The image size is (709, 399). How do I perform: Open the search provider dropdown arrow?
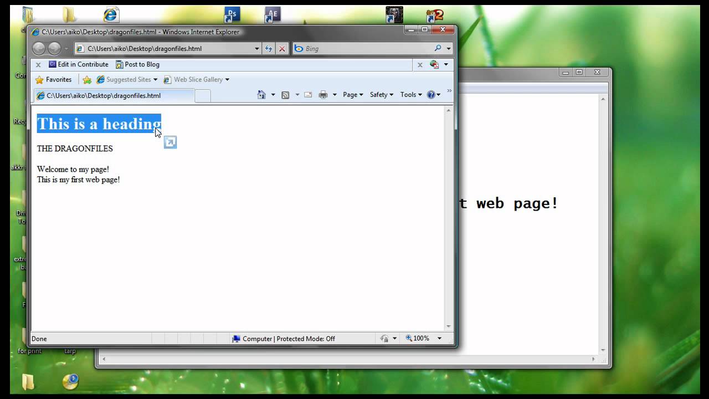[448, 49]
